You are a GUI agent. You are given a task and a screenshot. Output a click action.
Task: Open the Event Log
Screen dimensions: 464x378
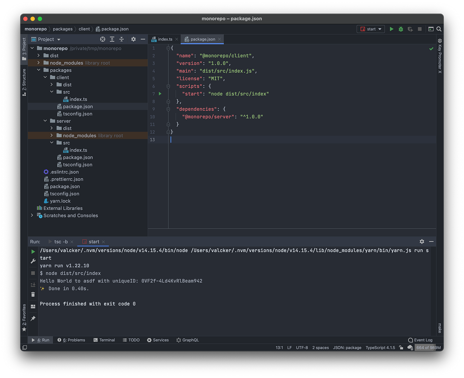tap(420, 340)
